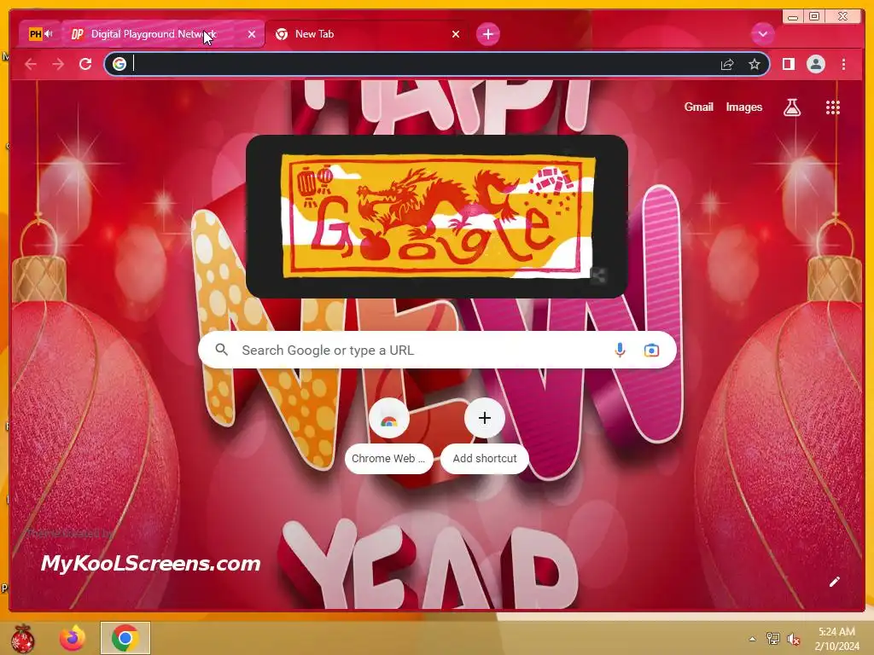Open the Digital Playground Network tab
Screen dimensions: 874x655
(163, 34)
